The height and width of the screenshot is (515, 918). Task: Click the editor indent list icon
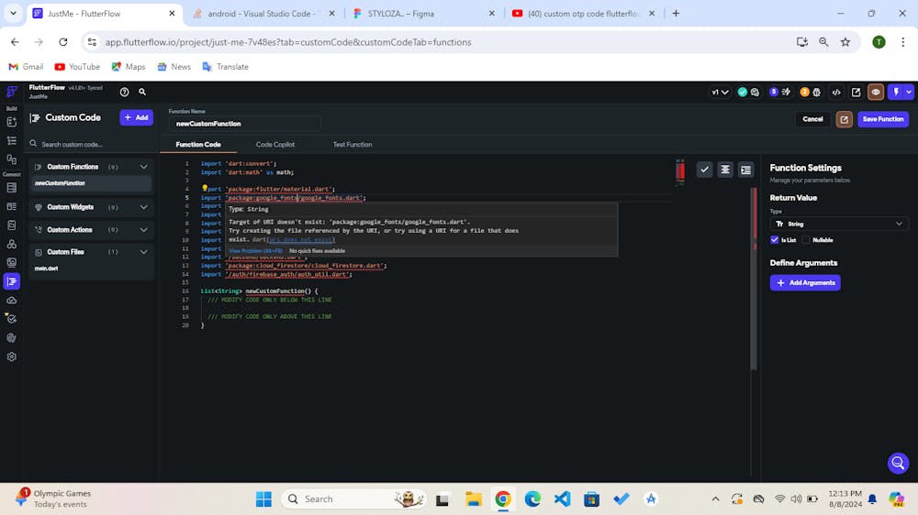(745, 170)
